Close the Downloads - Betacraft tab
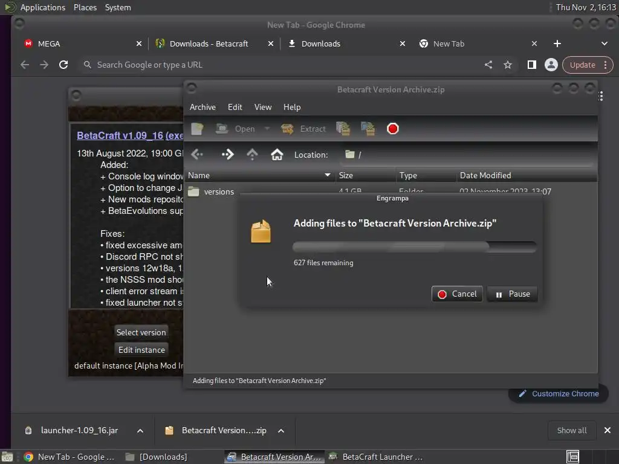 pos(271,43)
